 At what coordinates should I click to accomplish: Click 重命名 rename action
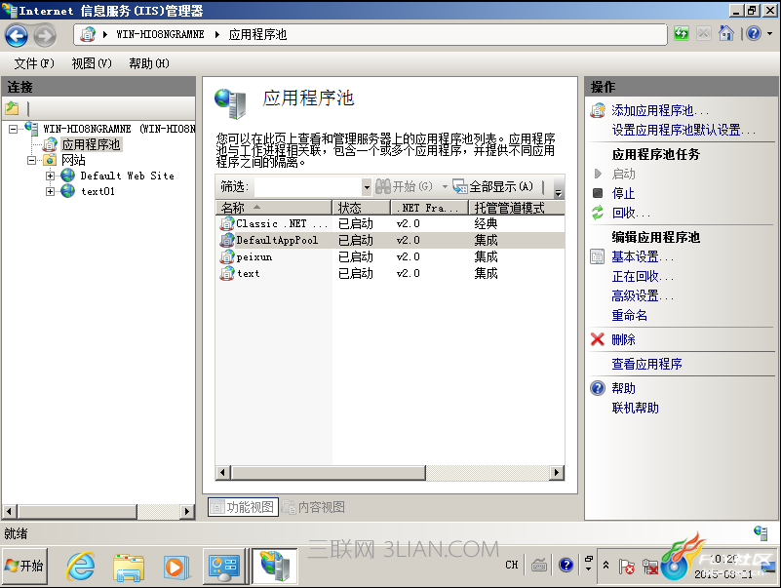[630, 315]
